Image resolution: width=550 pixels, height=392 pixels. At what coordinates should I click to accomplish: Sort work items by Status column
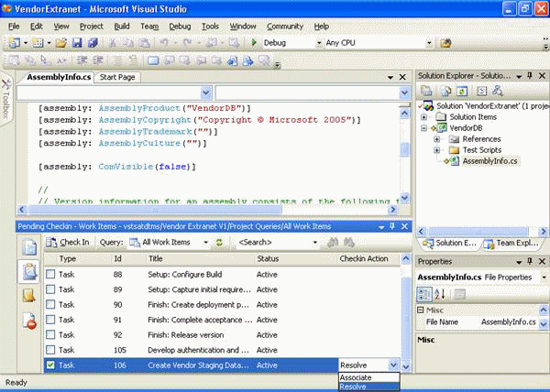point(295,259)
